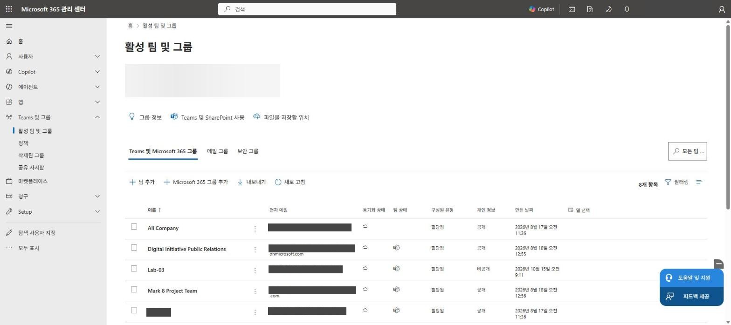
Task: Open more actions for All Company
Action: click(x=255, y=229)
